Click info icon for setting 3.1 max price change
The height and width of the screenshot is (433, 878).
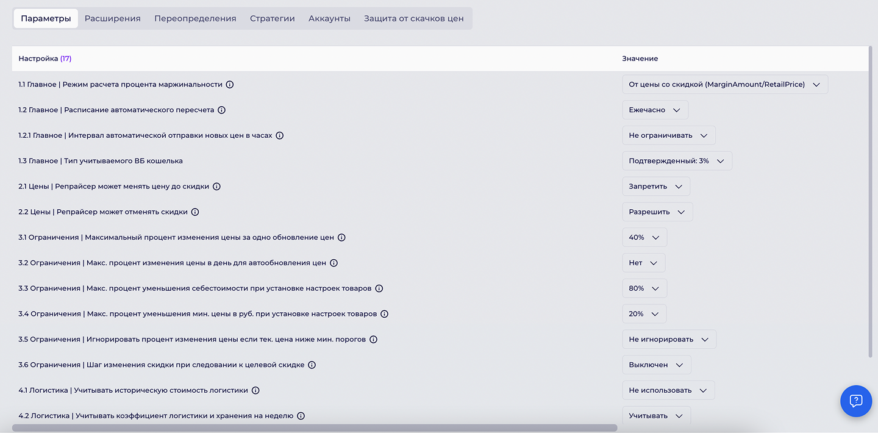point(341,238)
